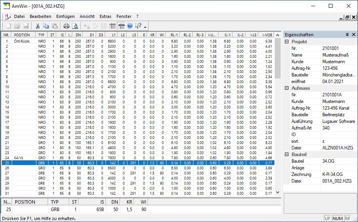Click the Open file folder icon

point(17,26)
